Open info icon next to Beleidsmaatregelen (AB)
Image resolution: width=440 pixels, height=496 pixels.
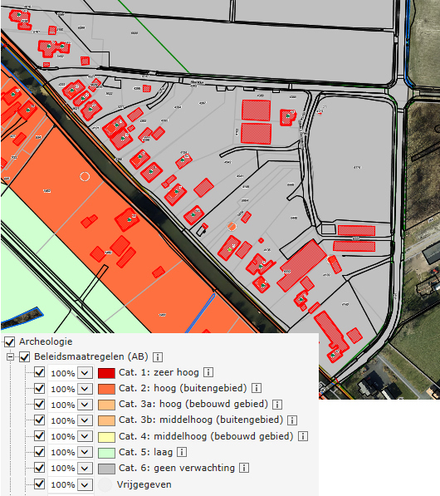158,357
